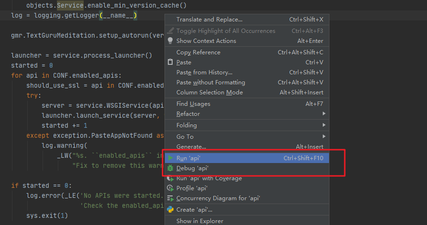Screen dimensions: 427x225
Task: Choose Copy Reference from context menu
Action: tap(198, 52)
